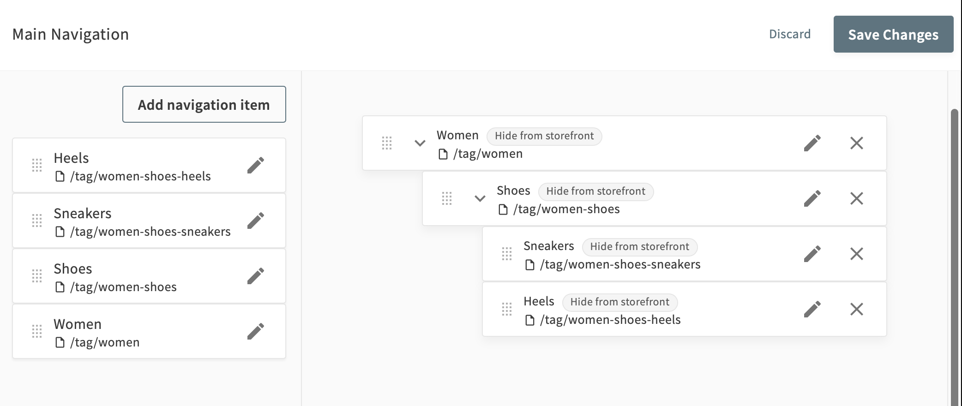
Task: Toggle Hide from storefront for Sneakers
Action: click(639, 247)
